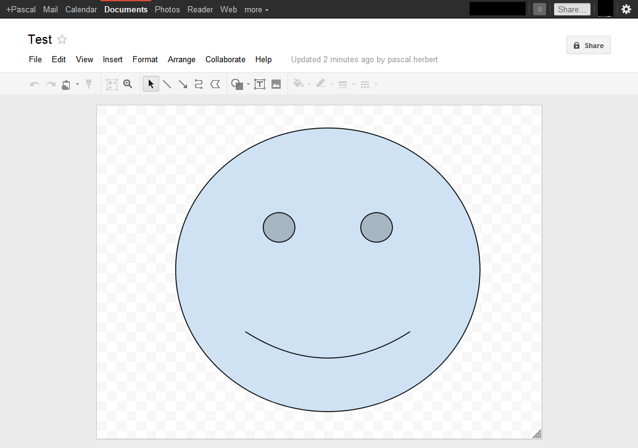Viewport: 638px width, 448px height.
Task: Open the View menu
Action: (85, 59)
